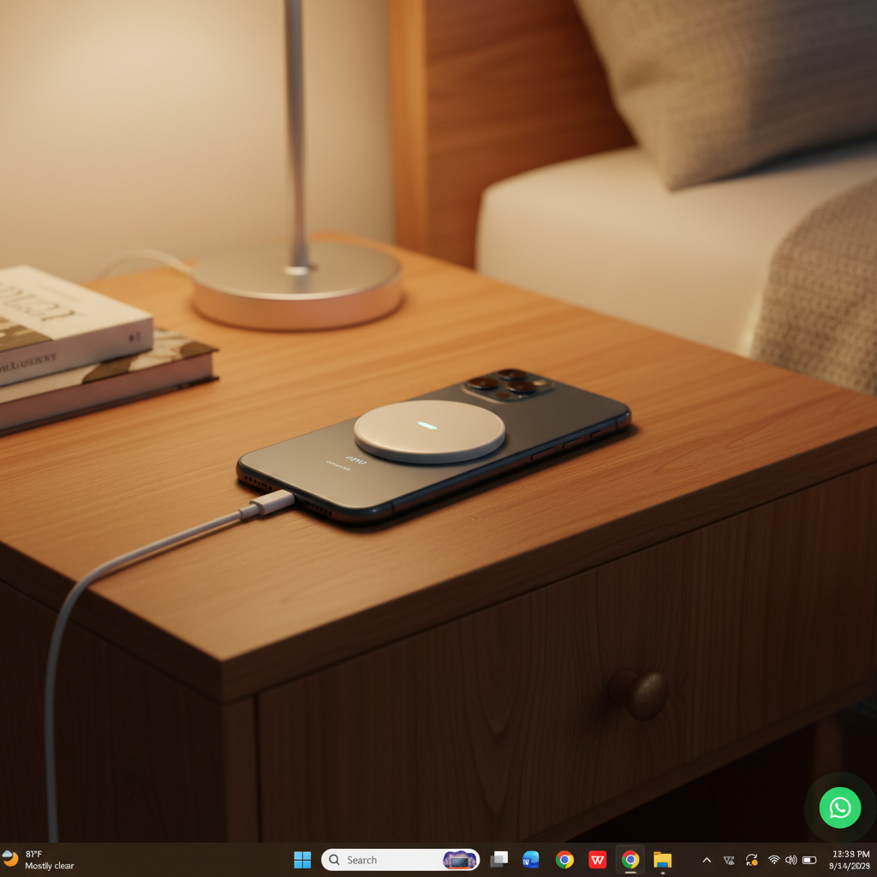Viewport: 877px width, 877px height.
Task: Open the weather widget showing Mostly clear
Action: pos(38,860)
